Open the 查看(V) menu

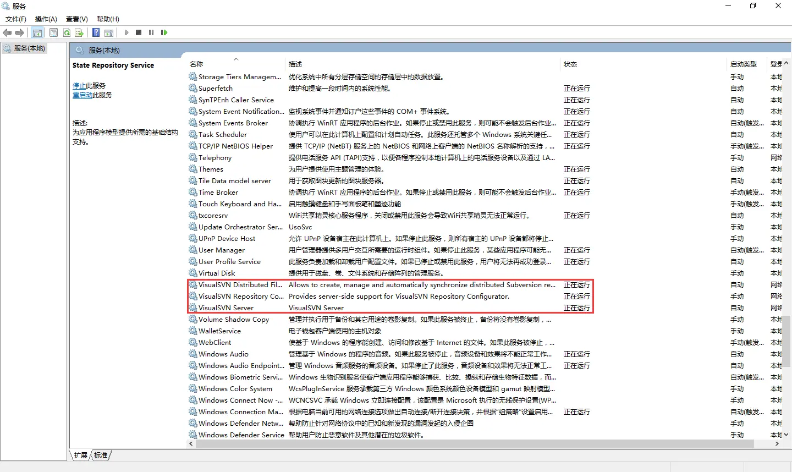point(77,19)
